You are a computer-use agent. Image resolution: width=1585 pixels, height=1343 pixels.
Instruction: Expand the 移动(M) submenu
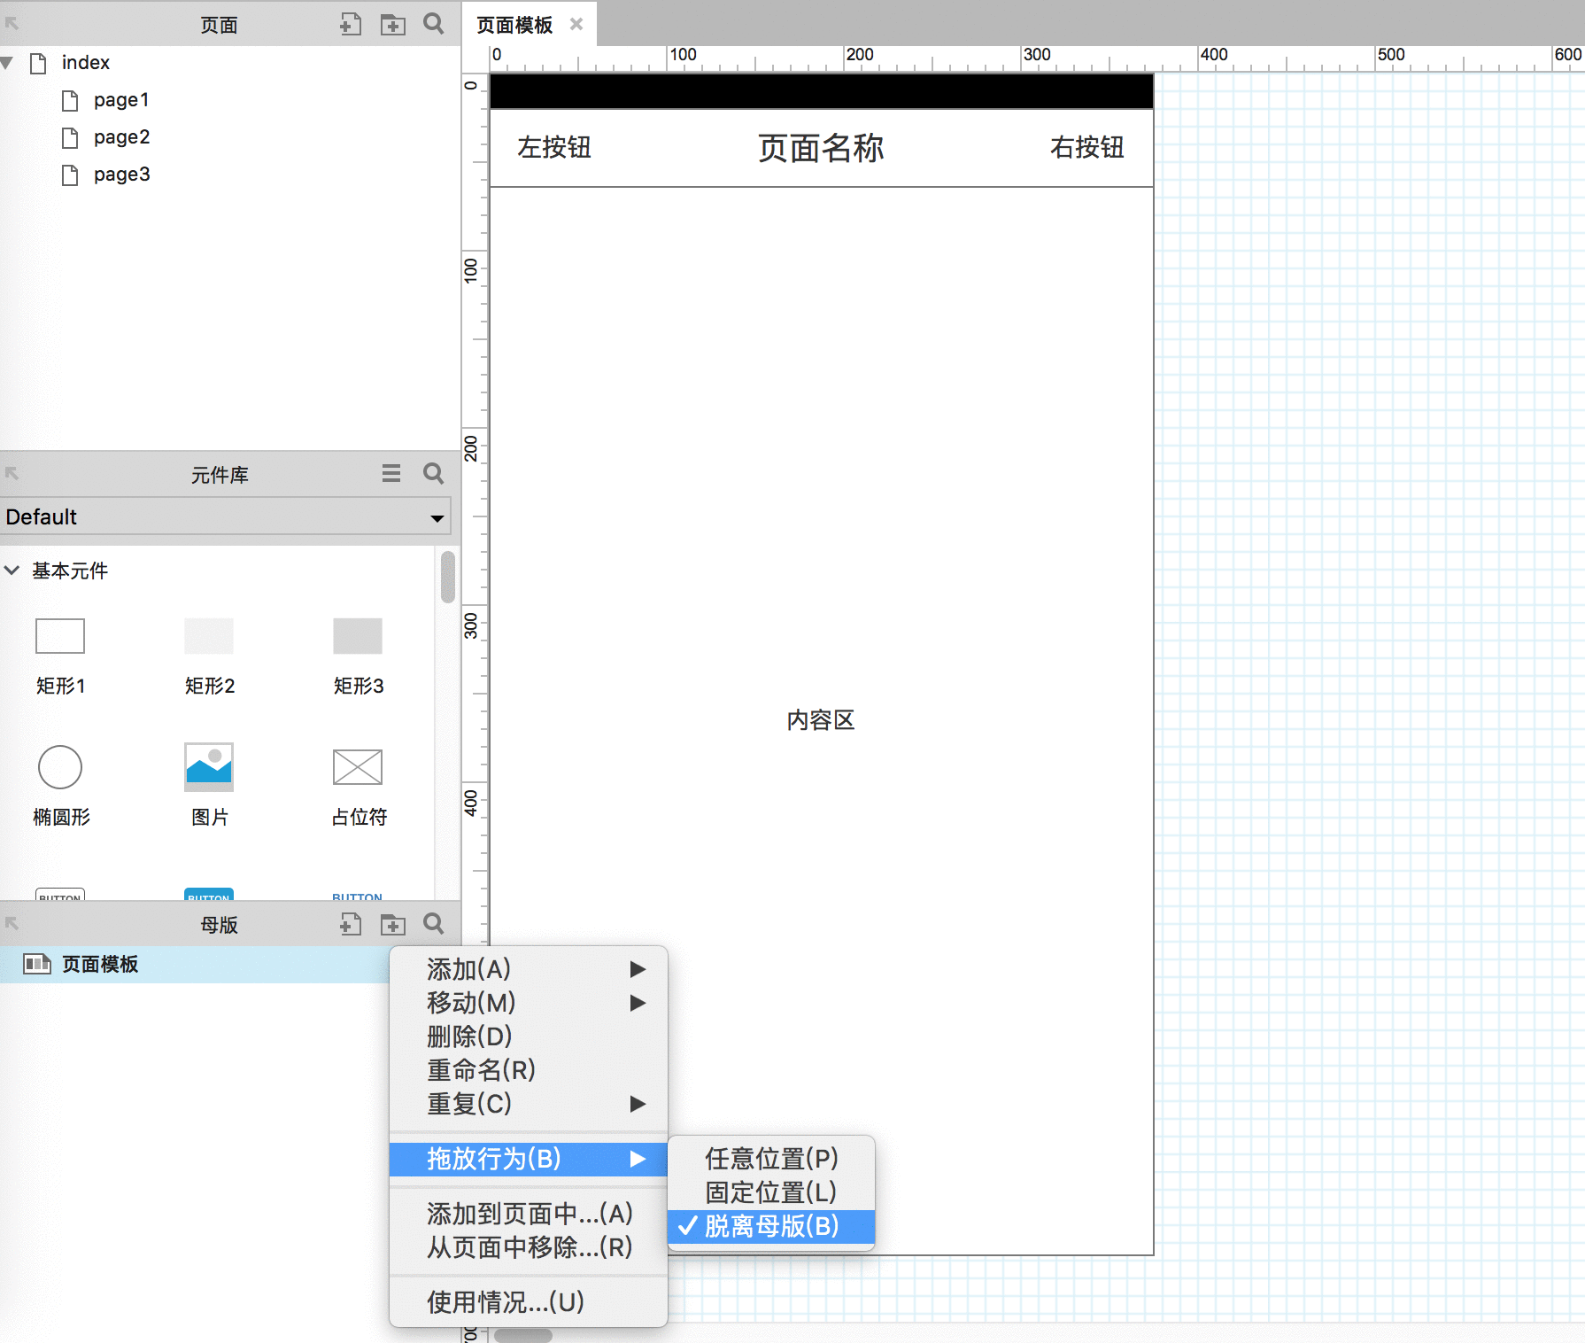coord(528,1003)
